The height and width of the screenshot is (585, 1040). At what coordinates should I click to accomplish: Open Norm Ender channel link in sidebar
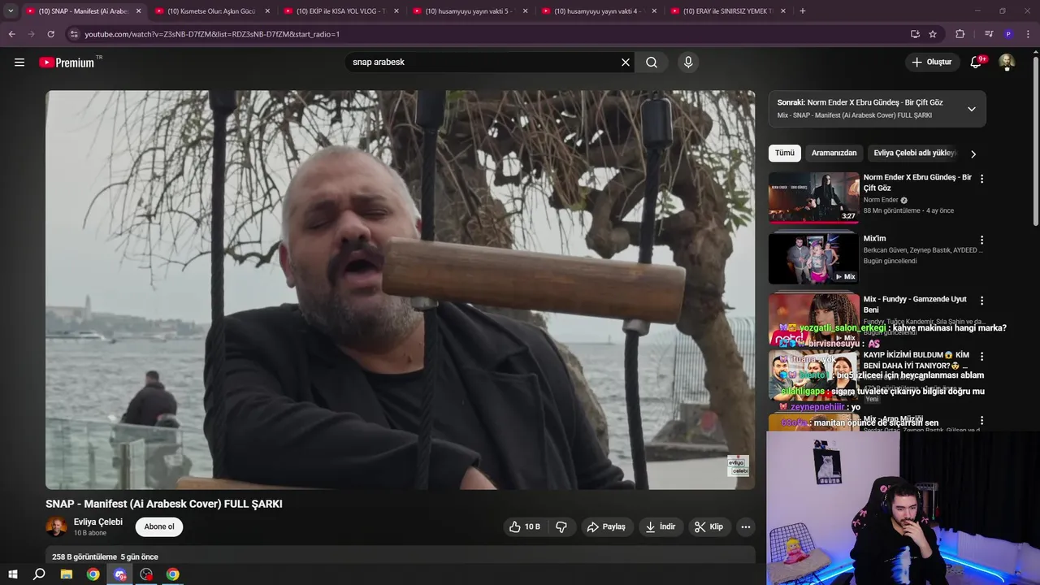(x=881, y=200)
